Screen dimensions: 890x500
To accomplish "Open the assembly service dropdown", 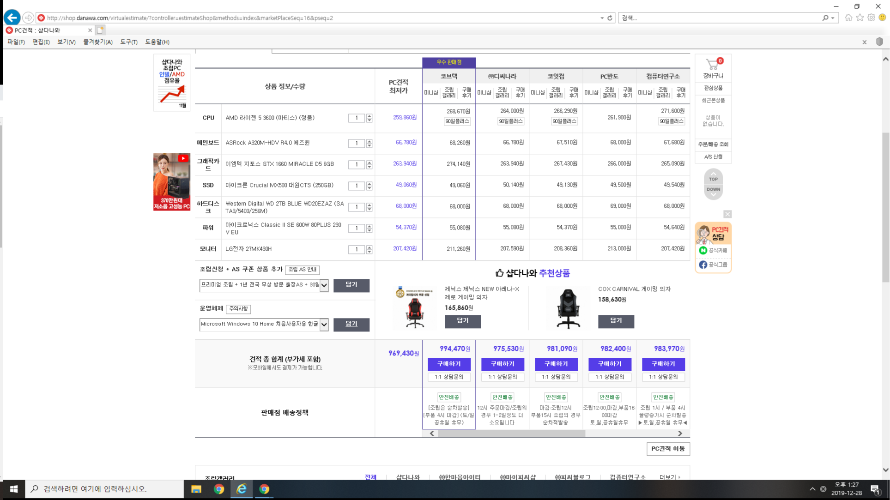I will [x=324, y=285].
